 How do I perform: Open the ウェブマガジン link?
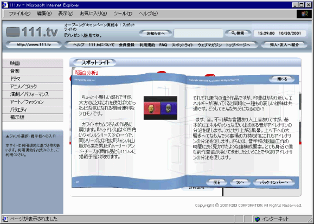tap(209, 44)
